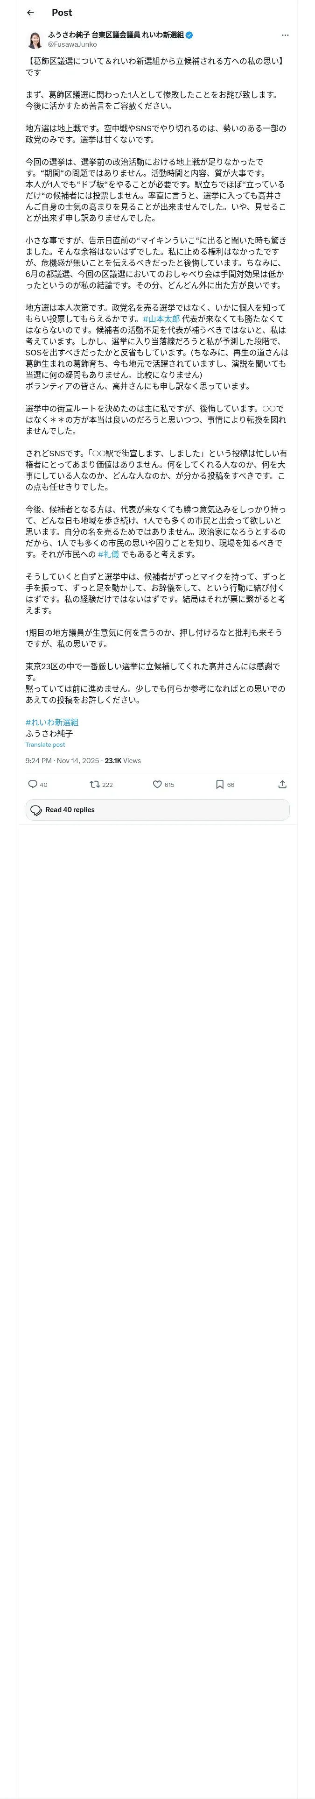The height and width of the screenshot is (1799, 315).
Task: Click the blue verified badge
Action: pyautogui.click(x=189, y=35)
